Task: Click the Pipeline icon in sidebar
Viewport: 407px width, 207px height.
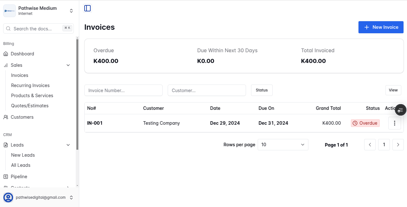Action: coord(5,176)
